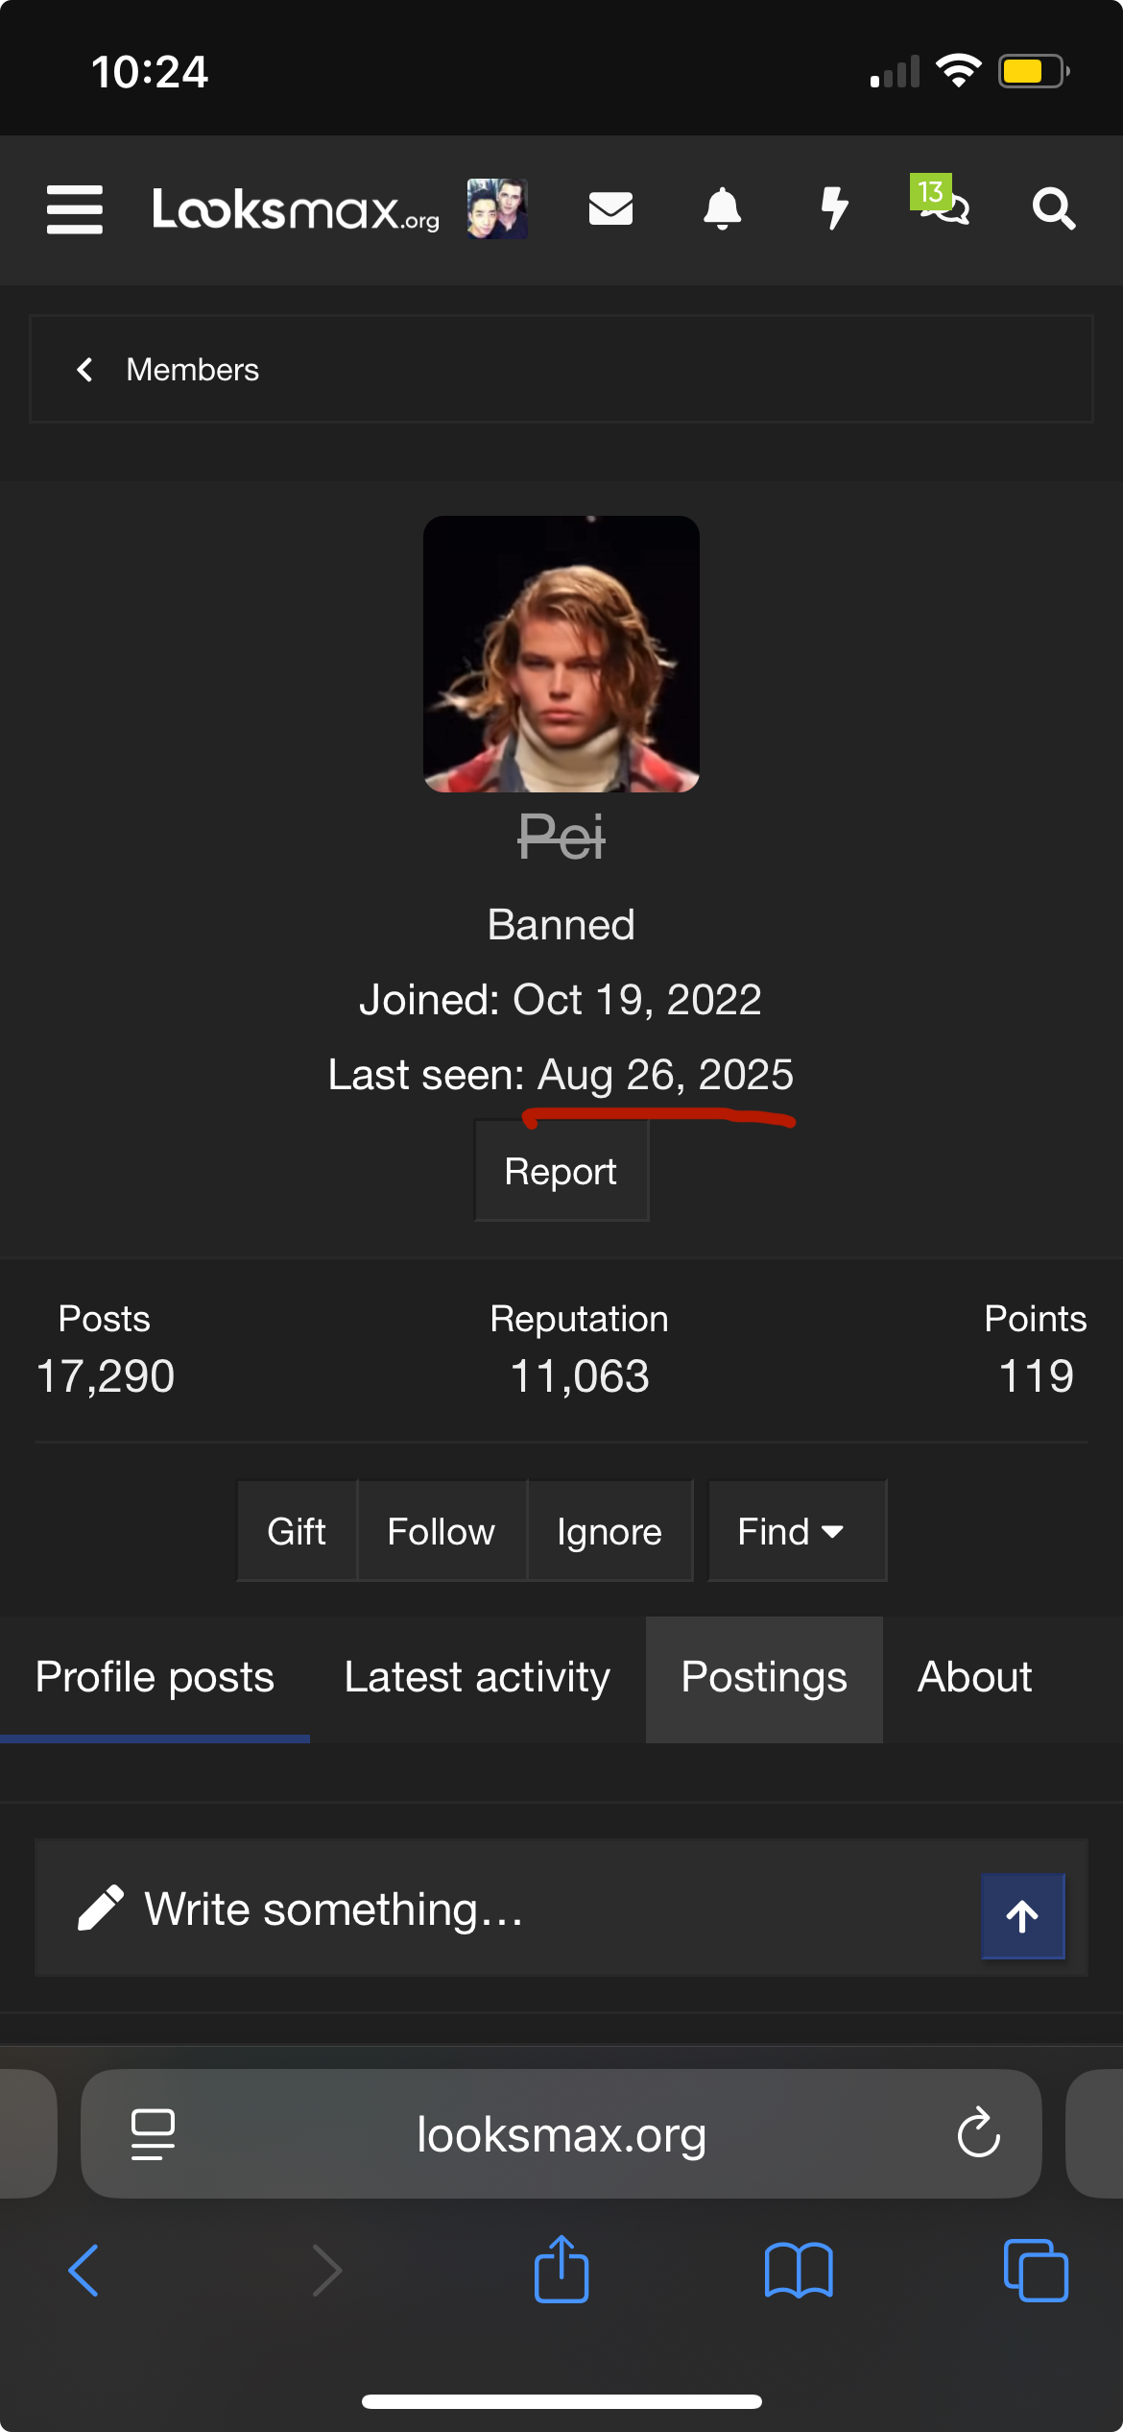The width and height of the screenshot is (1123, 2432).
Task: Open the Postings tab
Action: tap(764, 1678)
